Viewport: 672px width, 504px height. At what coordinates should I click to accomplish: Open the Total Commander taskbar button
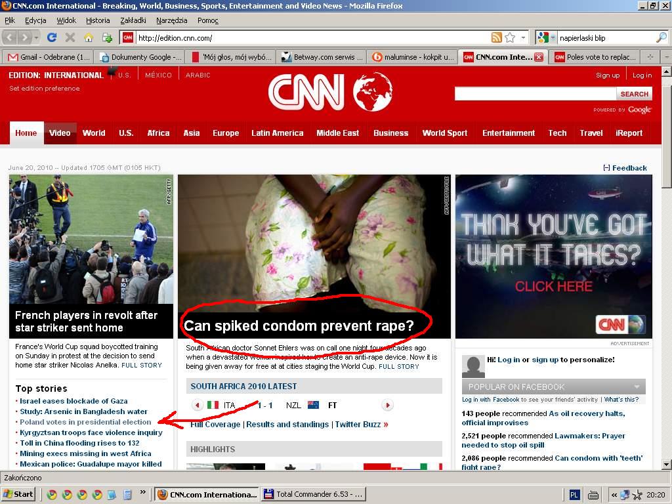click(x=313, y=495)
